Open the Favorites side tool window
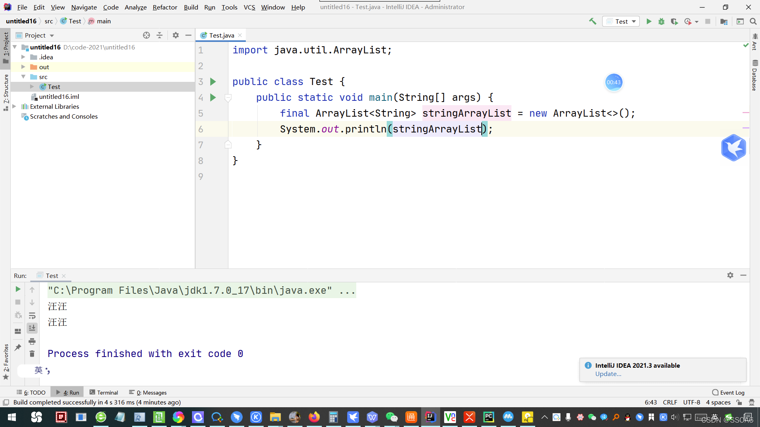This screenshot has height=427, width=760. (6, 362)
